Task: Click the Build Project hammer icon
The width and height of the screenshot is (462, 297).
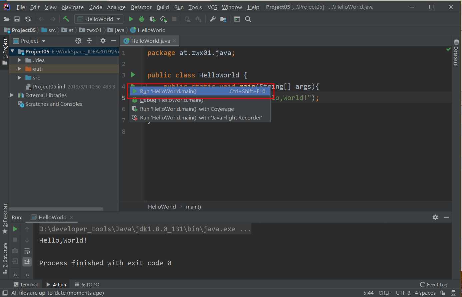Action: (x=66, y=19)
